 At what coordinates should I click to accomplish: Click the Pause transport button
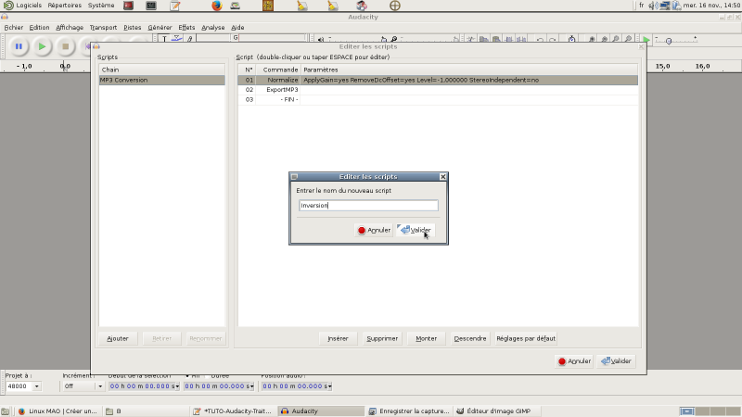tap(19, 46)
